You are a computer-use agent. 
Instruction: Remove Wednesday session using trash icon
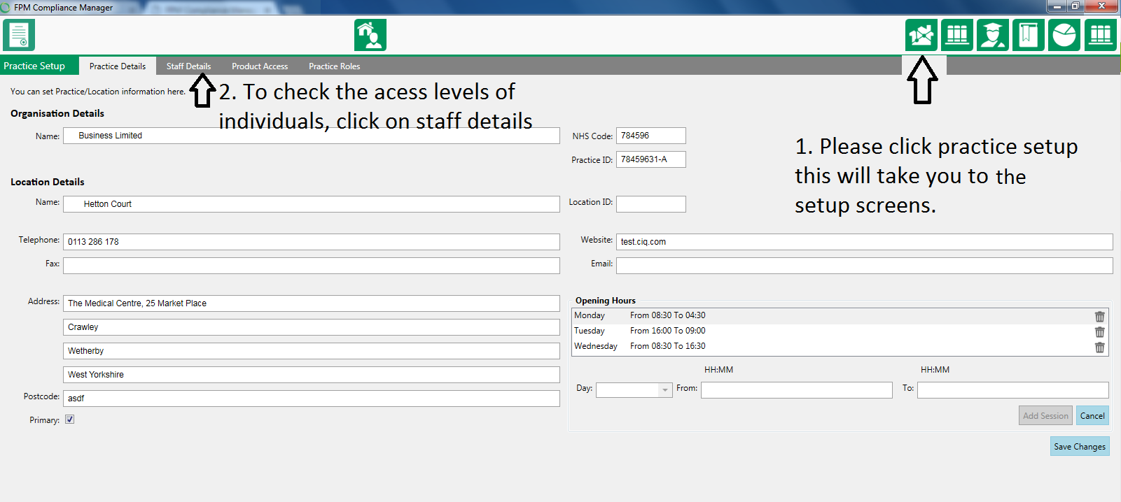point(1099,347)
